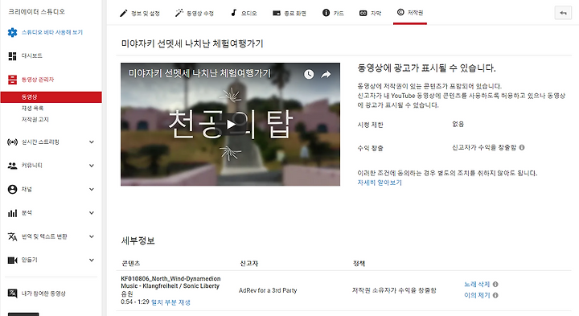Click the 크리에이터 스튜디오 heading

tap(36, 12)
